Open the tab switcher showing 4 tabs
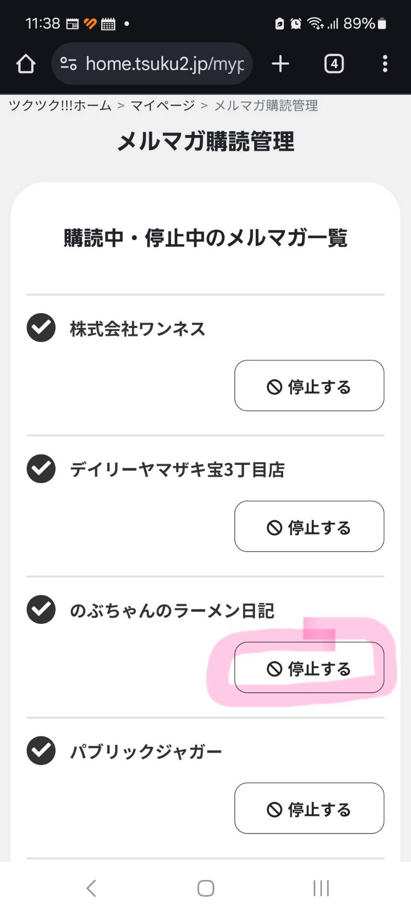Viewport: 411px width, 913px height. coord(334,64)
